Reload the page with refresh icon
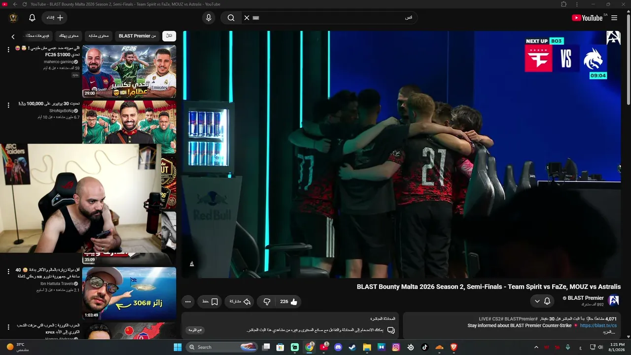 (25, 4)
